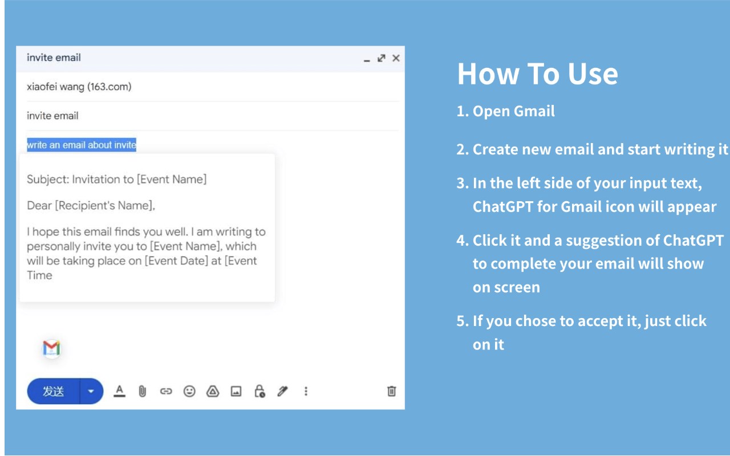Click step 1. Open Gmail text
The width and height of the screenshot is (730, 456).
point(505,111)
